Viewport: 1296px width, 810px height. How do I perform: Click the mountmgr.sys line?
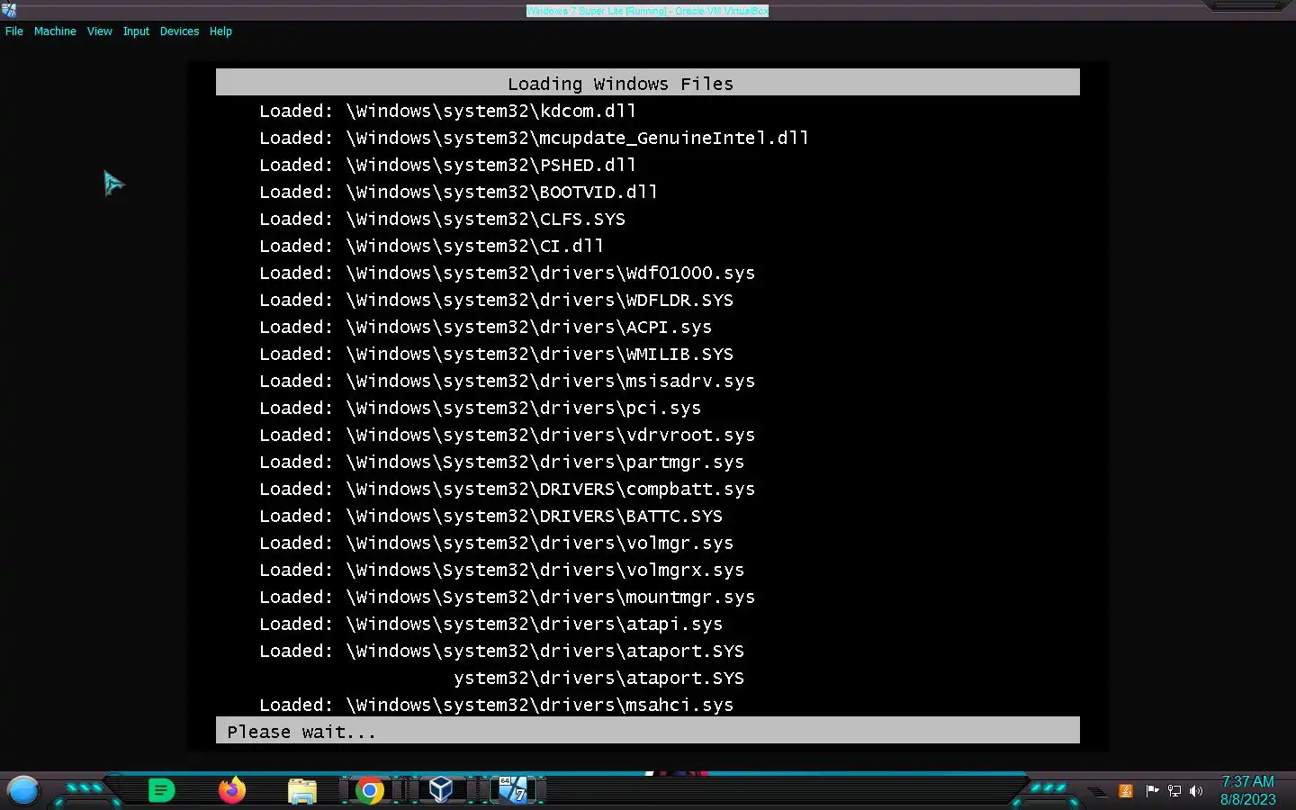tap(507, 597)
